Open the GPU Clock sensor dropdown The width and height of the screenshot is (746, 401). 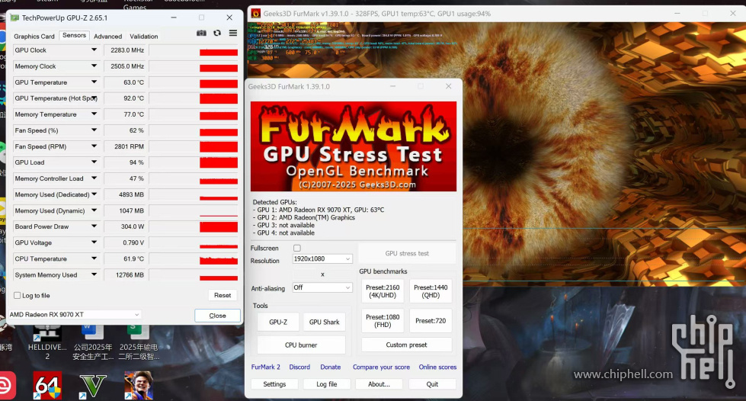point(94,50)
